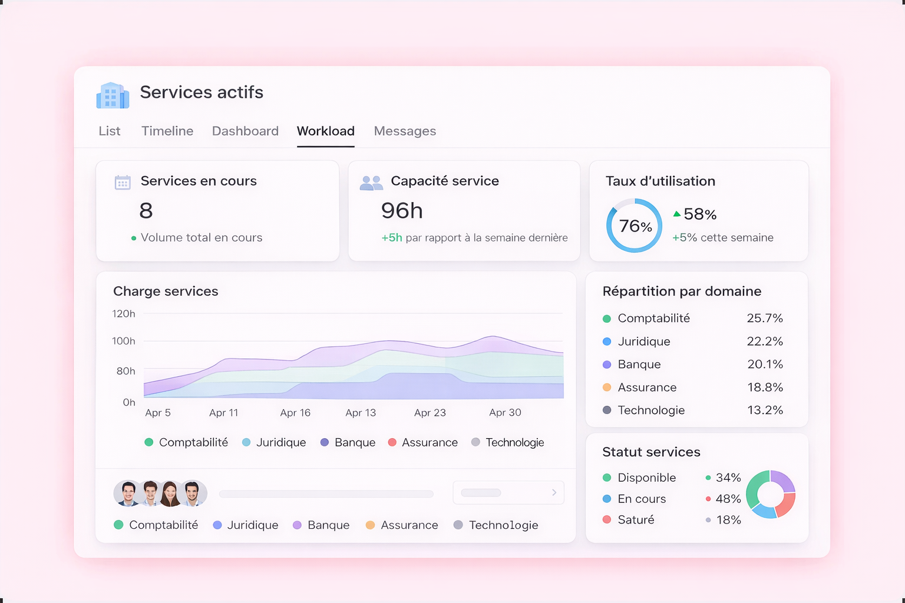This screenshot has height=603, width=905.
Task: Click the Statut services donut chart
Action: pos(771,494)
